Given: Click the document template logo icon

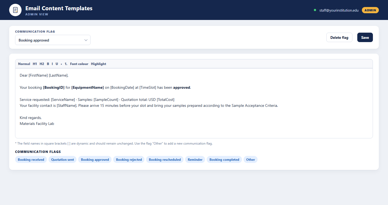Looking at the screenshot, I should coord(15,10).
